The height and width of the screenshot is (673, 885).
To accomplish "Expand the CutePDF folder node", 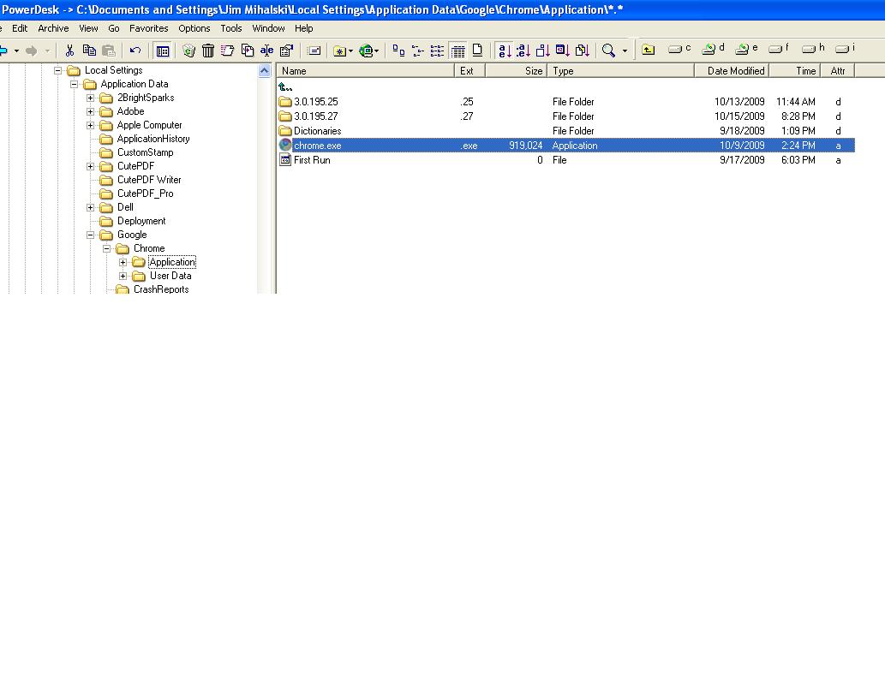I will tap(90, 166).
